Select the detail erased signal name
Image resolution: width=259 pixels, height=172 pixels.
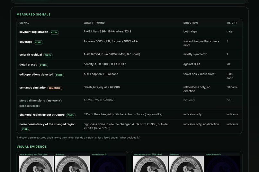coord(28,64)
